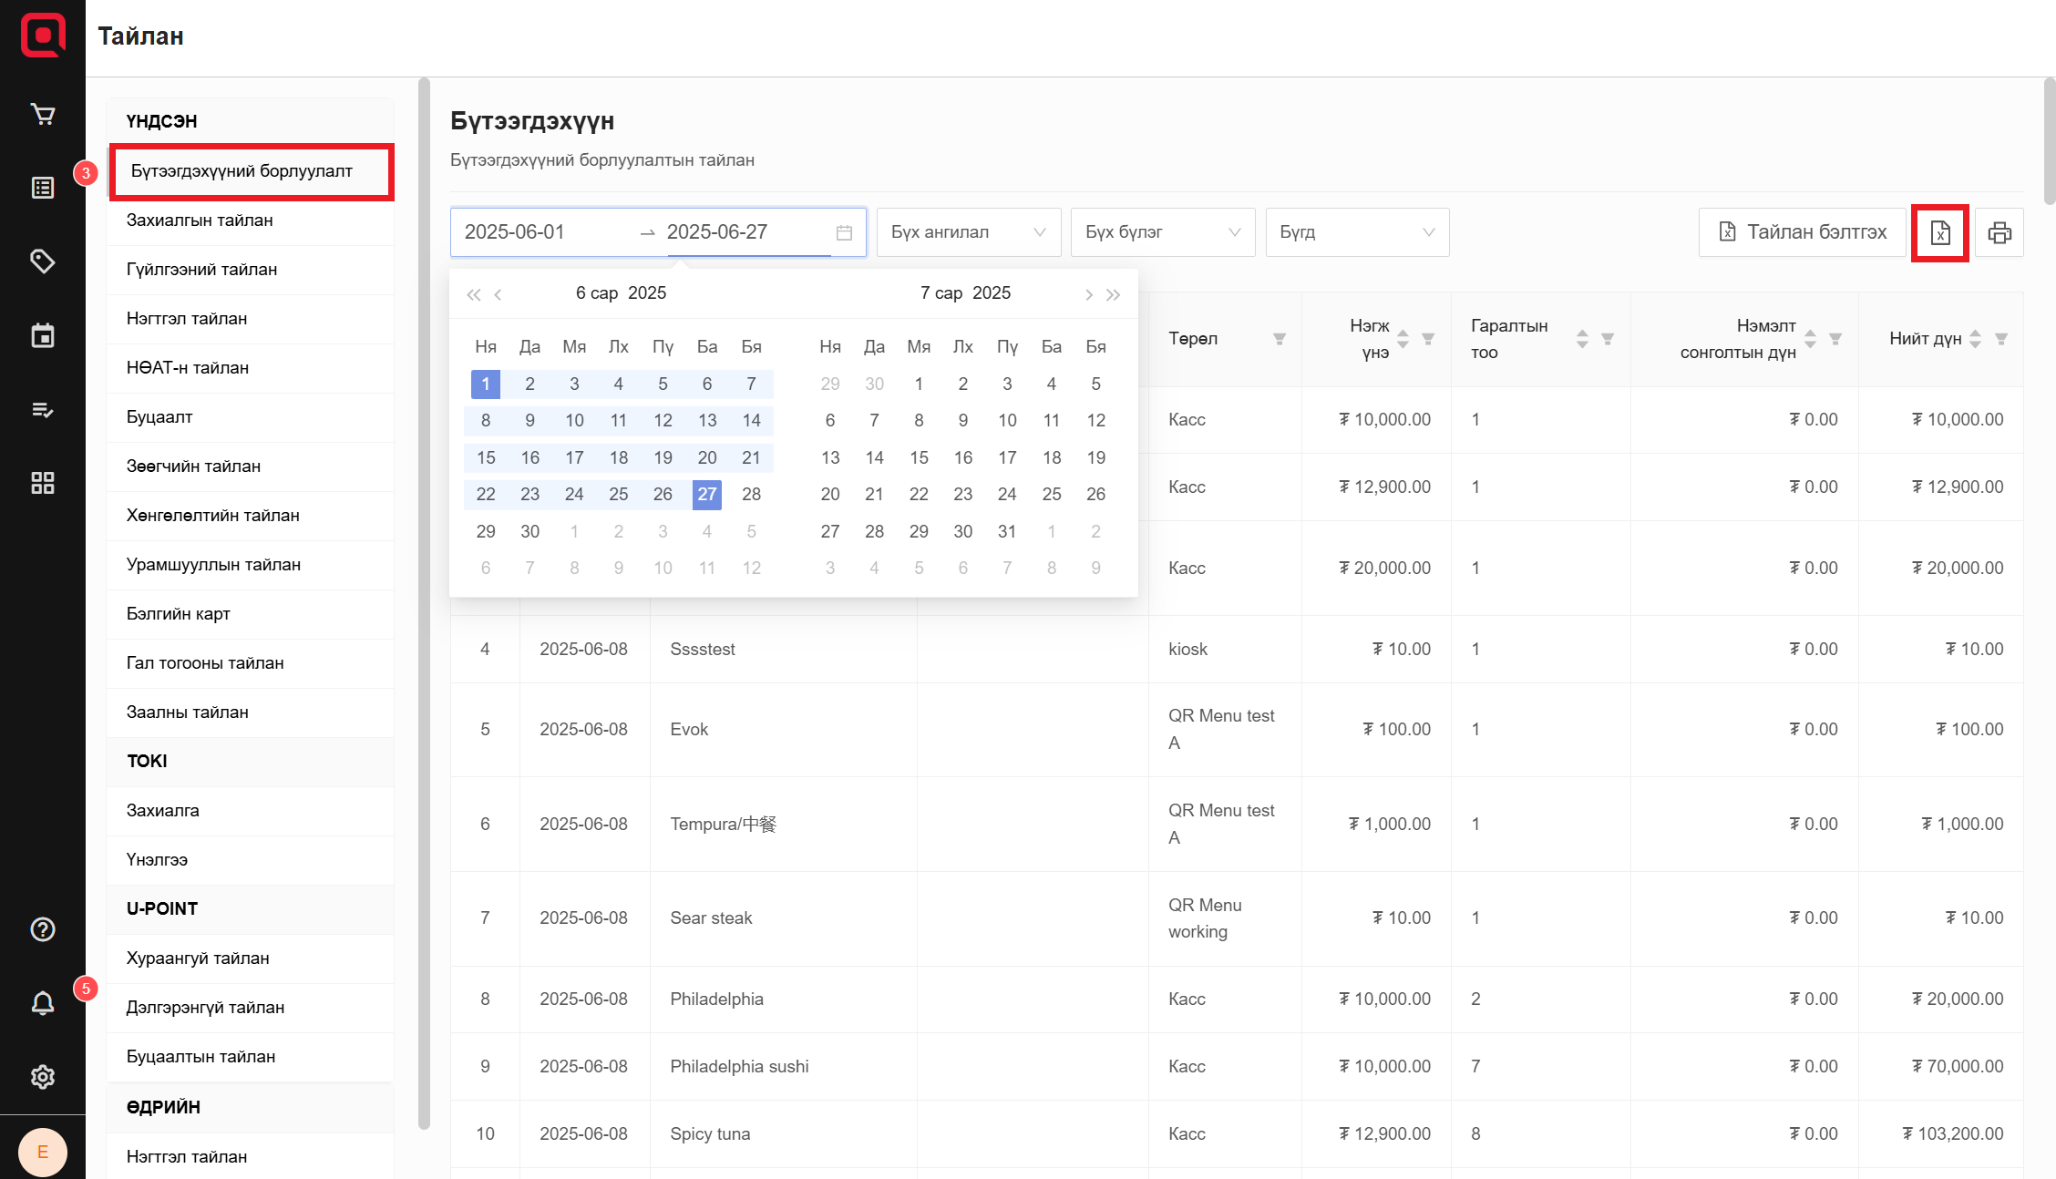The height and width of the screenshot is (1179, 2056).
Task: Open the settings gear in sidebar
Action: 43,1077
